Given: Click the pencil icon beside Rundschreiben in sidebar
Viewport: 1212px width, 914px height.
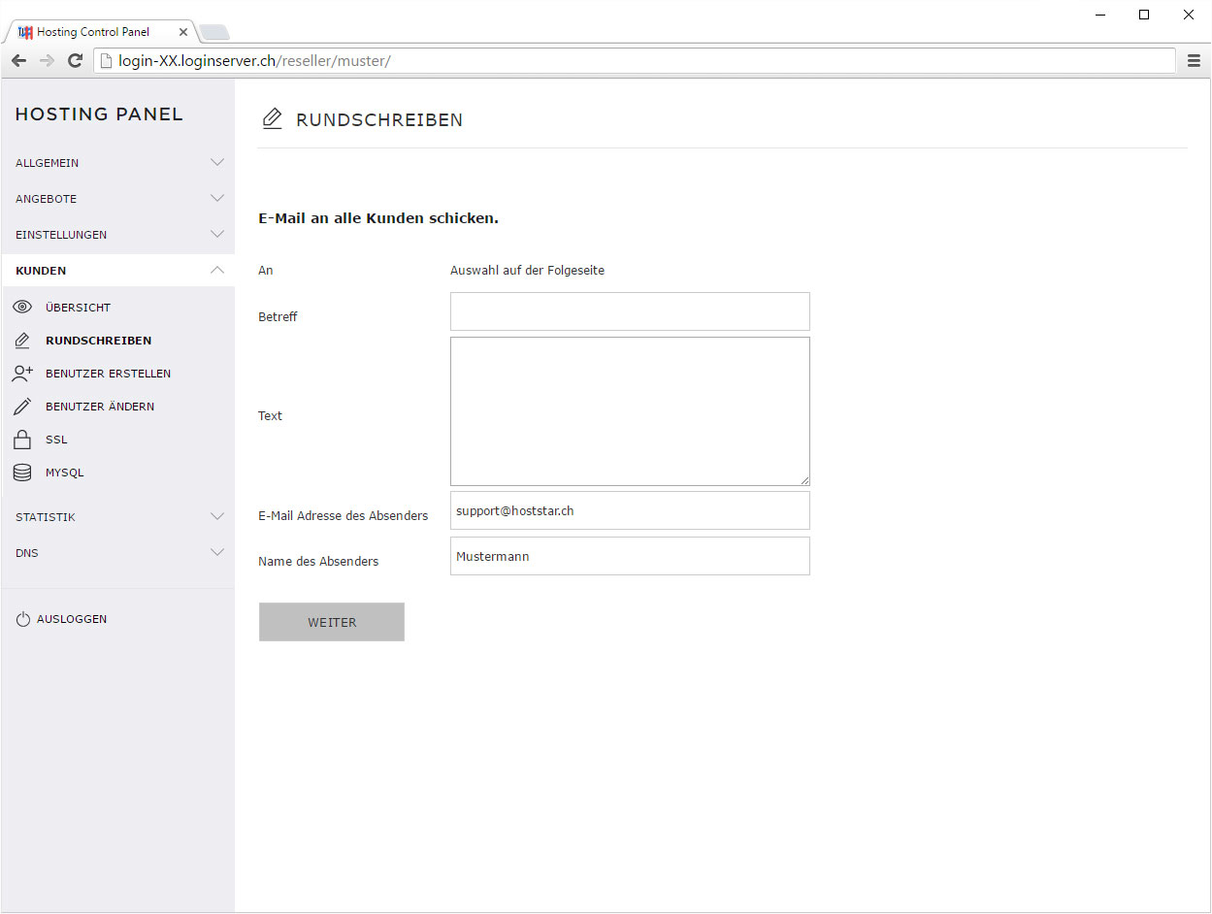Looking at the screenshot, I should 22,341.
